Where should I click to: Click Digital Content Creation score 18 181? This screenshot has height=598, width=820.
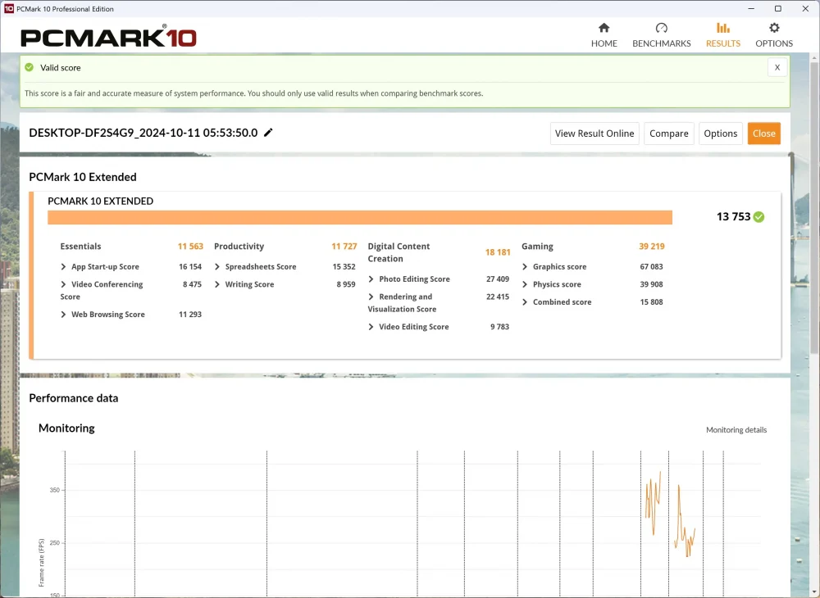tap(498, 252)
